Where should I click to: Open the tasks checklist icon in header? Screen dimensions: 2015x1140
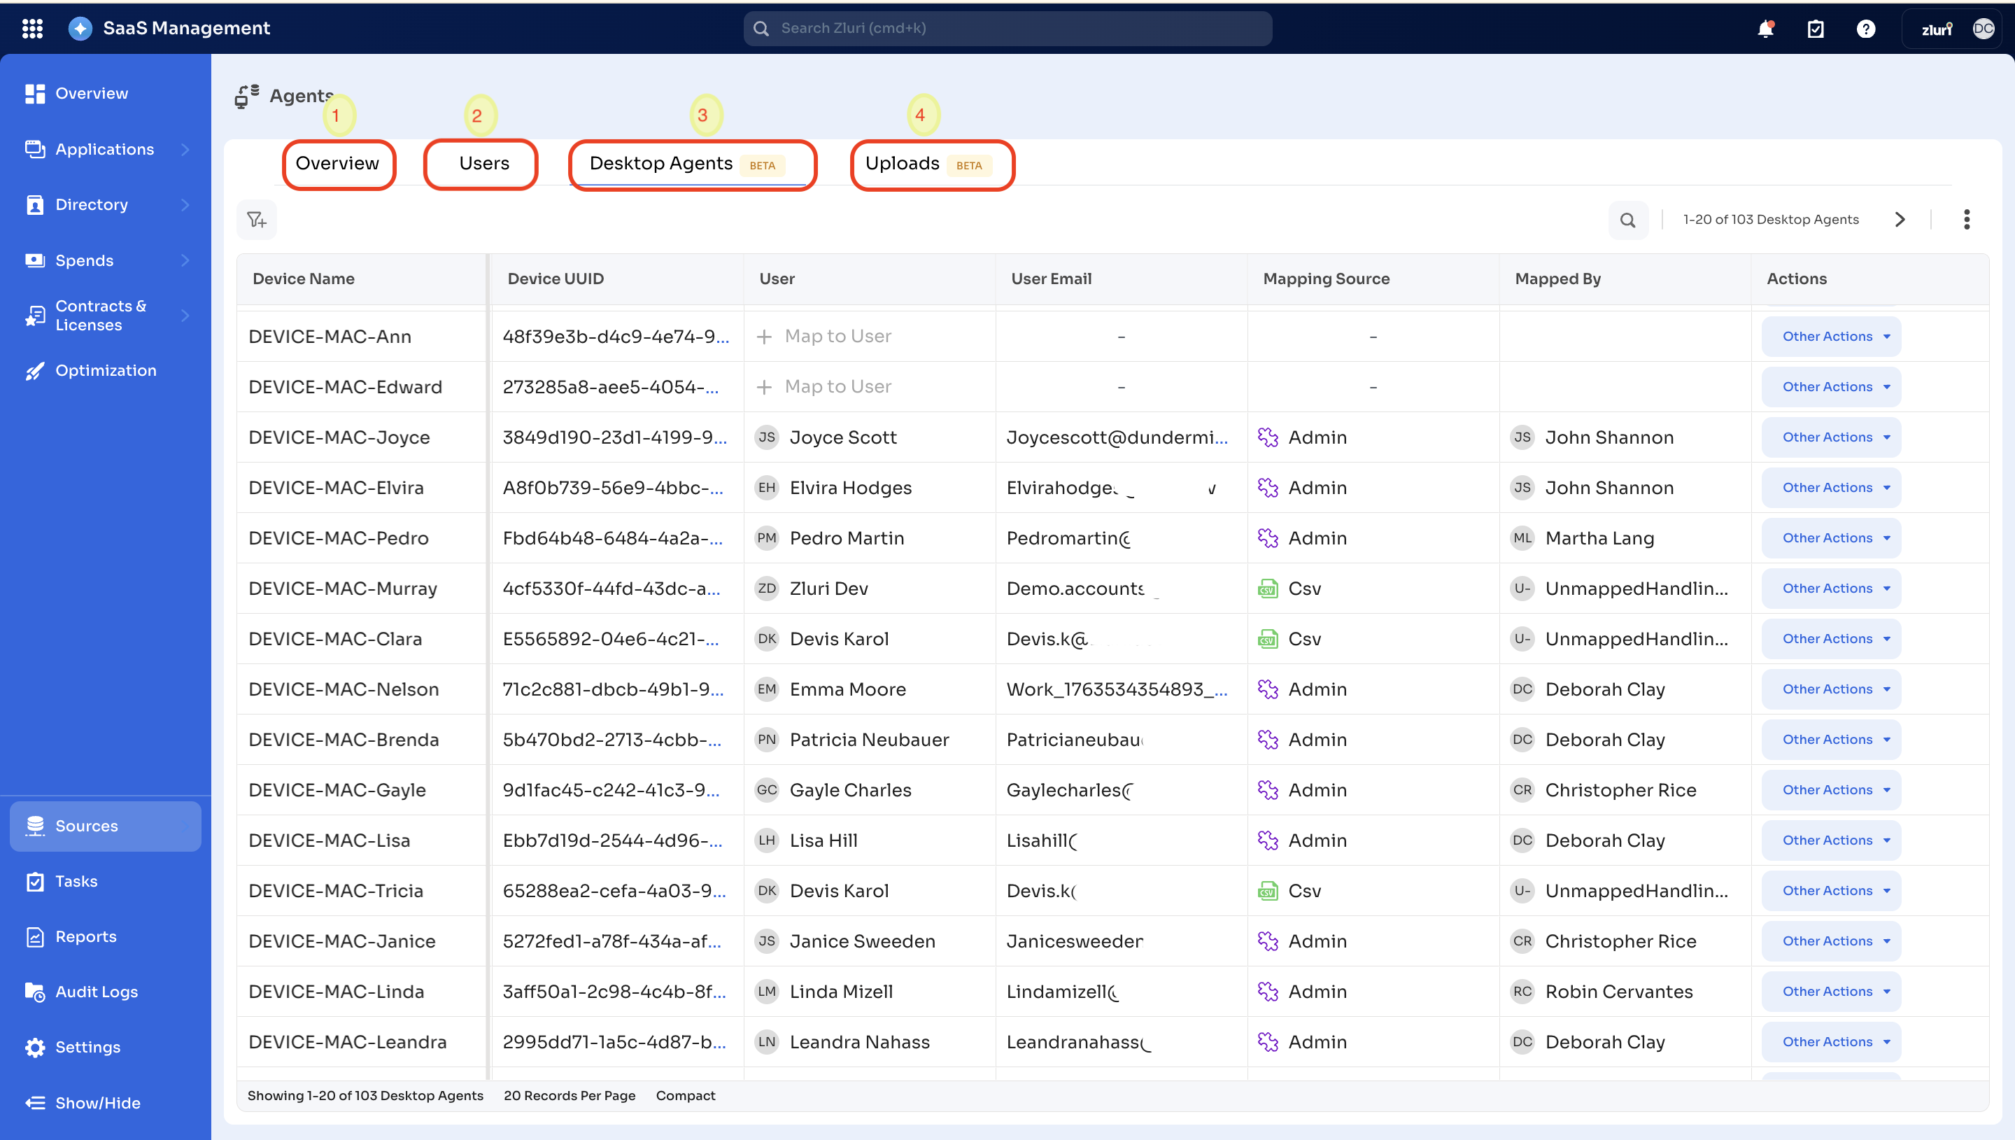click(1816, 29)
